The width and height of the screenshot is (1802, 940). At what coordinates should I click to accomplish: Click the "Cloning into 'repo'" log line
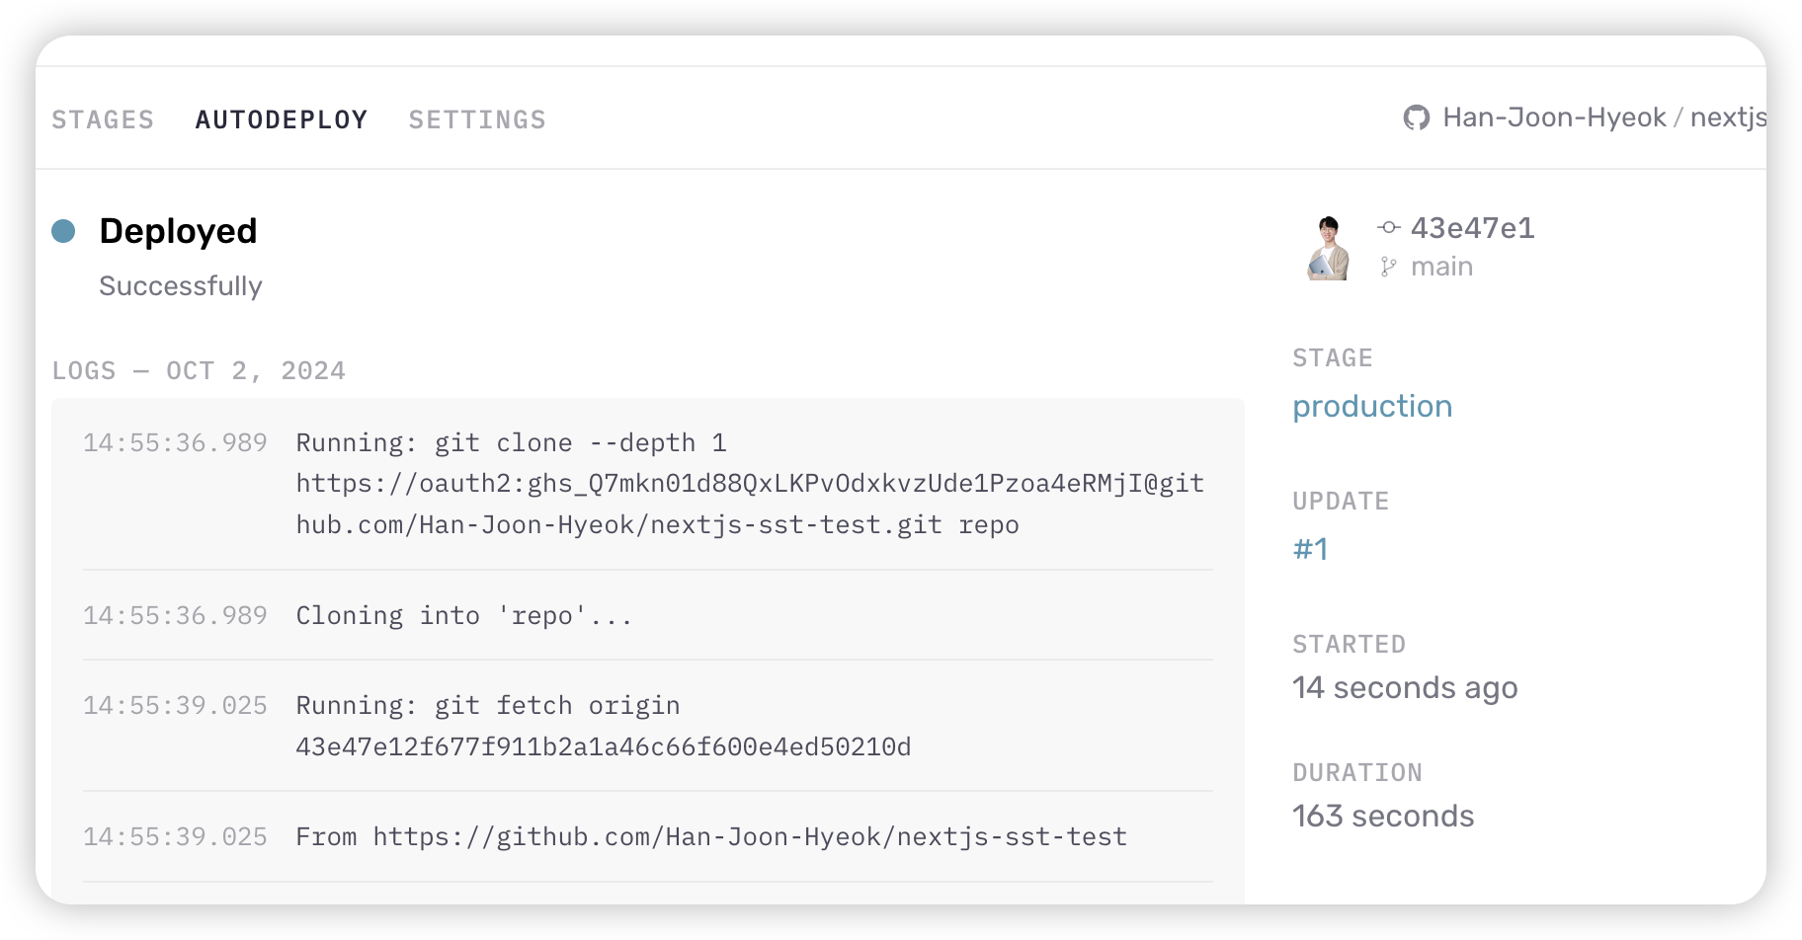pos(464,616)
